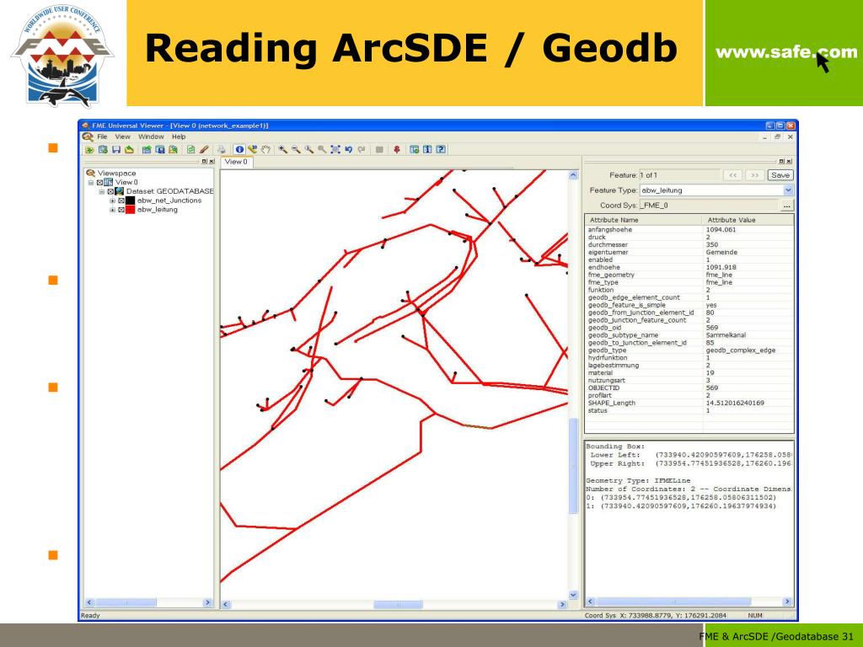Click the red pin toolbar icon

click(x=396, y=150)
